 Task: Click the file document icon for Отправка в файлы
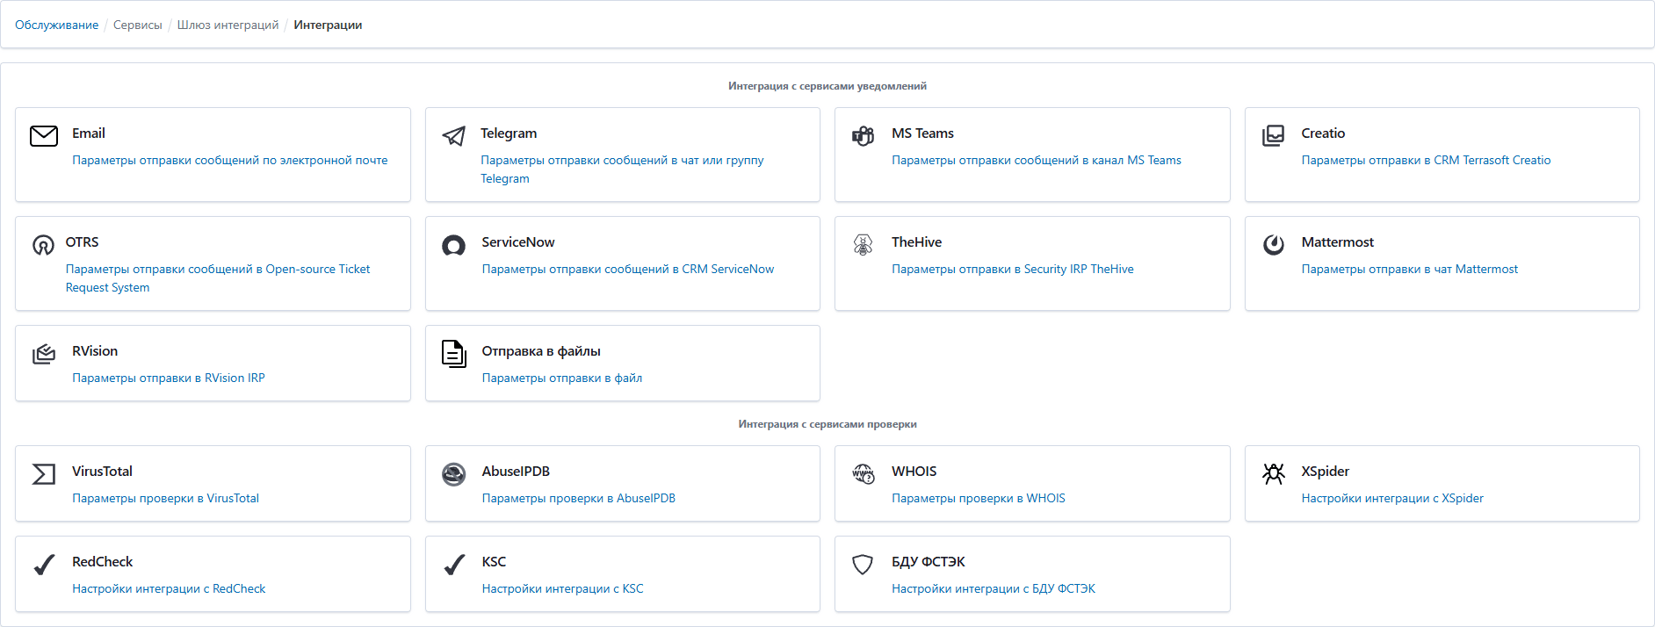[453, 353]
